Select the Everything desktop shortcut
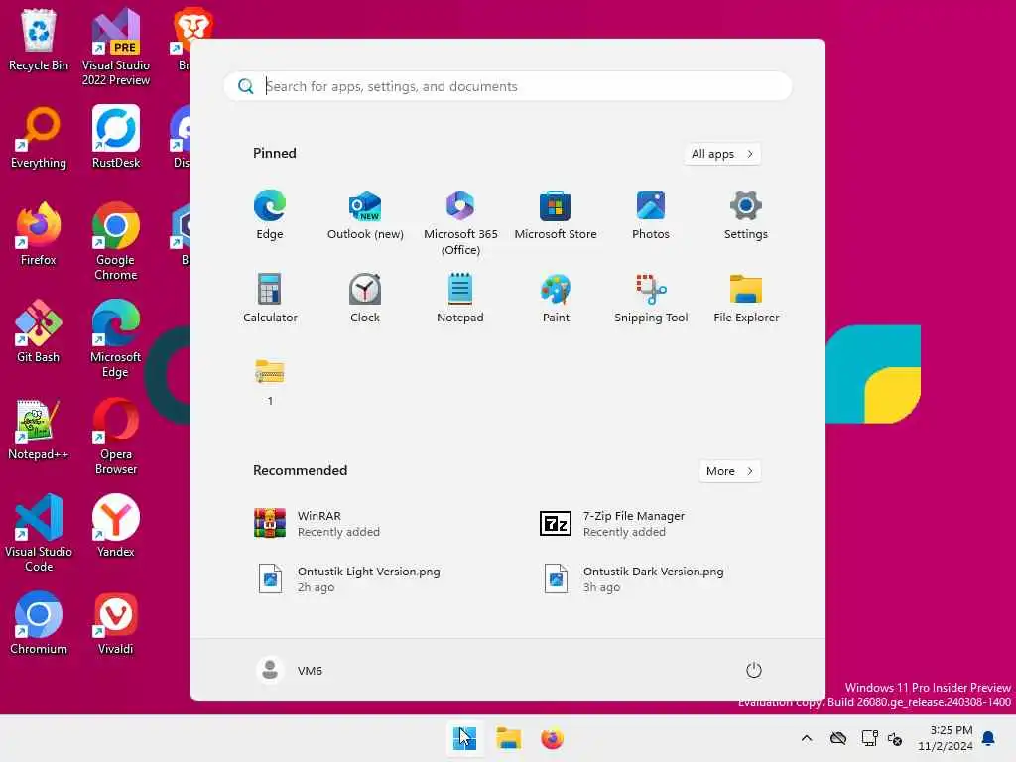Image resolution: width=1016 pixels, height=762 pixels. [39, 137]
